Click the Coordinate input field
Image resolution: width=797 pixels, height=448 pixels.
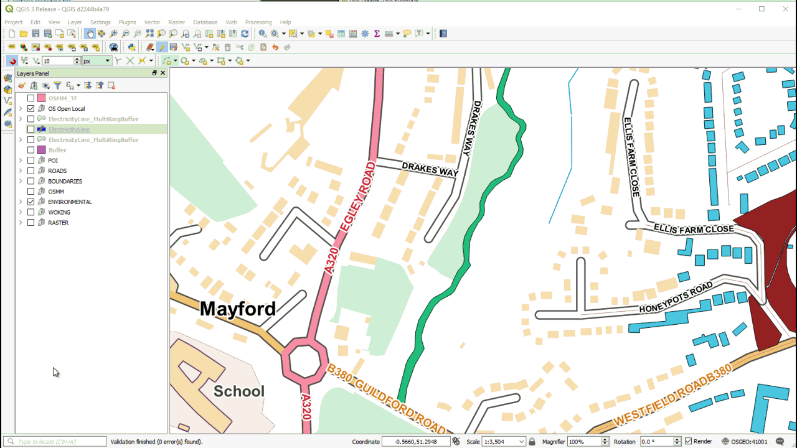pyautogui.click(x=416, y=442)
